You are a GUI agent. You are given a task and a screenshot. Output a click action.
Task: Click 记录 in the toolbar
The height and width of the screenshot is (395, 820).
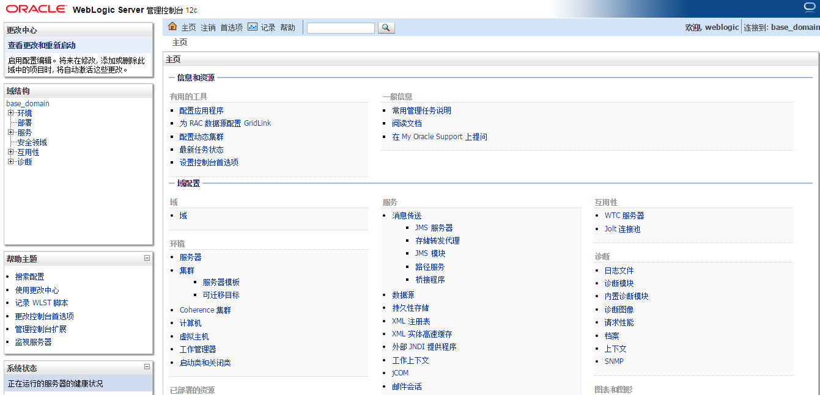click(x=268, y=27)
